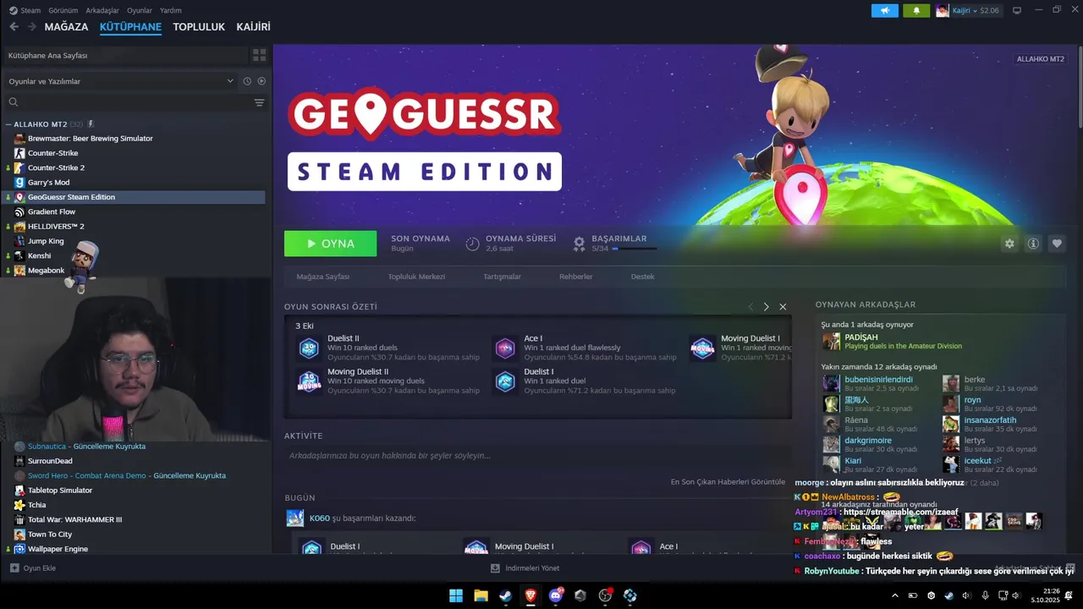The width and height of the screenshot is (1083, 609).
Task: Open Topluluk Merkezi link
Action: 416,277
